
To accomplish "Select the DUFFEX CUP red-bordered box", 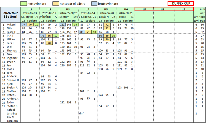I will tap(181, 4).
